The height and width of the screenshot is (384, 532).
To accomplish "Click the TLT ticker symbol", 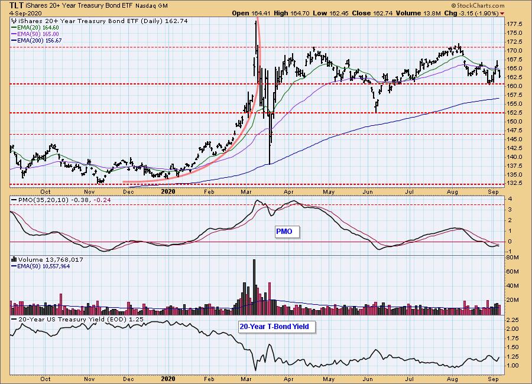I will (16, 5).
